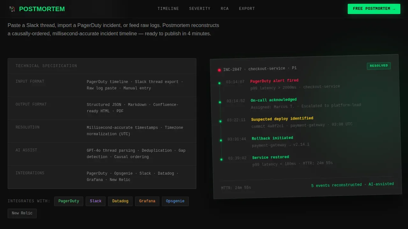Click the timeline dot at 03:31:44
408x229 pixels.
[221, 140]
